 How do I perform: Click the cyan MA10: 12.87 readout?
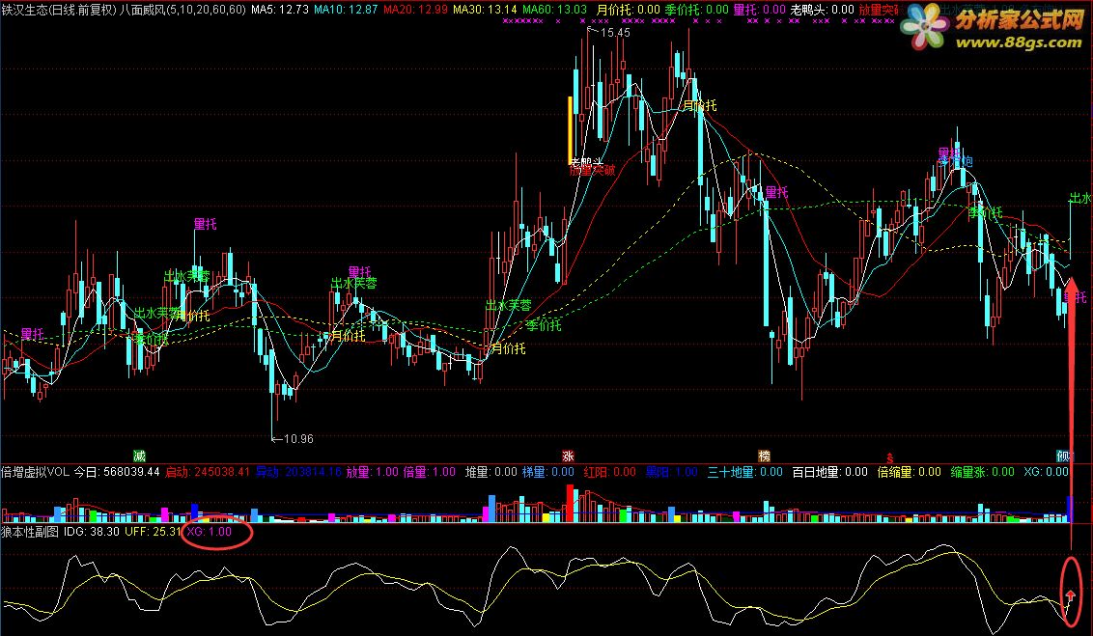(346, 10)
